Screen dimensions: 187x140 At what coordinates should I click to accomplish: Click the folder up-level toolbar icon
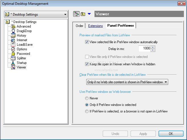83,14
